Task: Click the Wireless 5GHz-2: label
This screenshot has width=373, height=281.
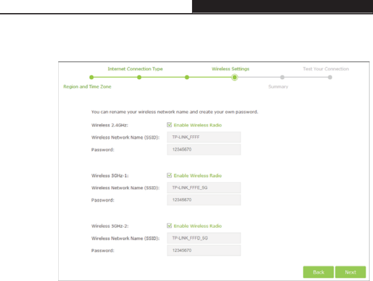Action: [110, 226]
